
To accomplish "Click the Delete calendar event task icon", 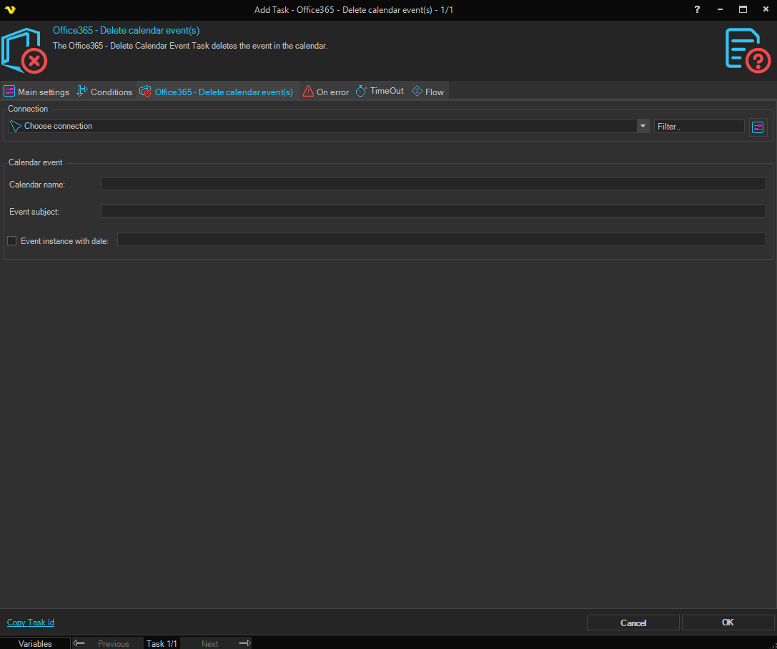I will (24, 51).
